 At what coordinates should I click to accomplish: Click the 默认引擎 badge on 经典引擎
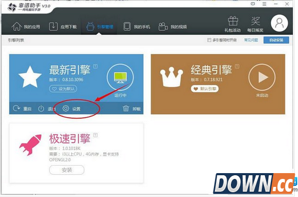[x=205, y=89]
